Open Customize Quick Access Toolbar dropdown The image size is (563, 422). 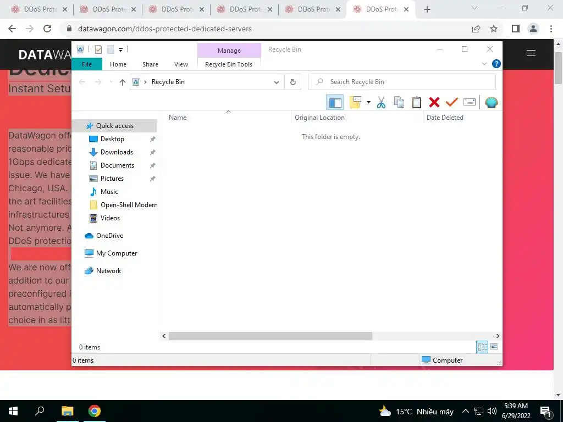tap(120, 50)
